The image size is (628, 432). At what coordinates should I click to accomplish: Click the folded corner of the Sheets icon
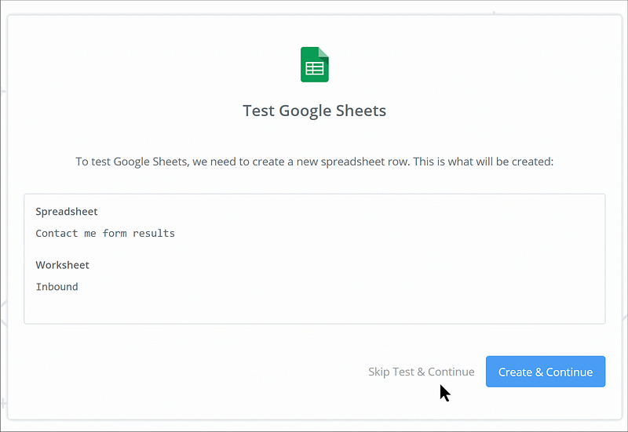[x=324, y=52]
